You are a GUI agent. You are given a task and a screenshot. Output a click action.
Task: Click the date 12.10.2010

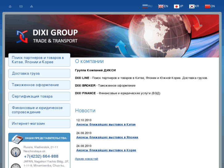click(84, 120)
